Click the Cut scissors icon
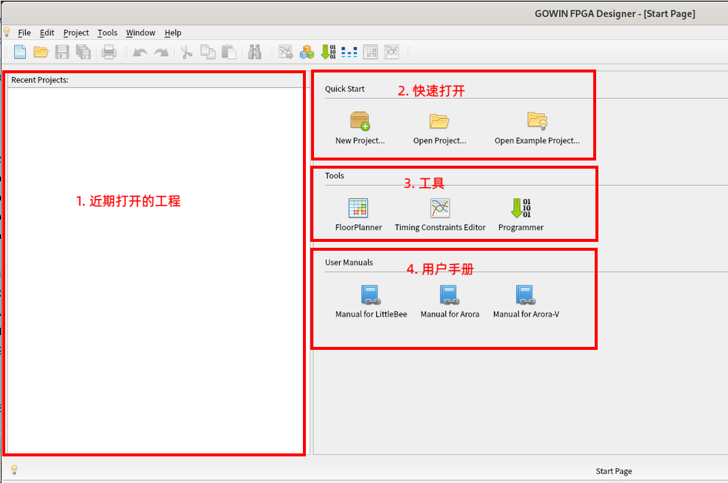728x483 pixels. click(x=187, y=52)
